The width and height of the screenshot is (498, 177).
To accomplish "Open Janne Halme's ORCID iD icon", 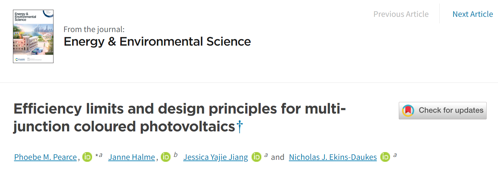I will [166, 157].
